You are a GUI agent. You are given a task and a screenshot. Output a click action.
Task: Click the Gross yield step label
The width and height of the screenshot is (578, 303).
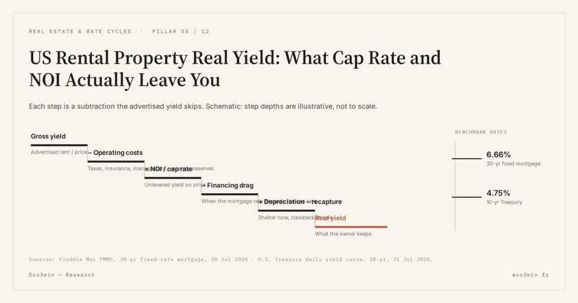click(49, 136)
